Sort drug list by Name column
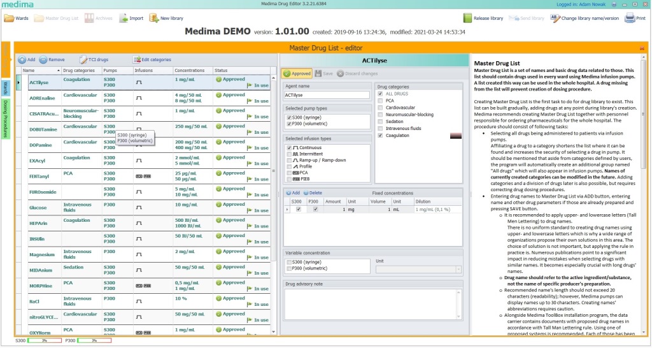Image resolution: width=652 pixels, height=348 pixels. (41, 70)
